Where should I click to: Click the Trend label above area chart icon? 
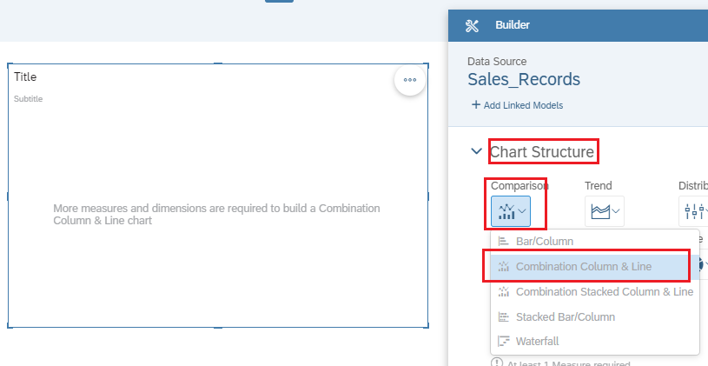click(599, 186)
